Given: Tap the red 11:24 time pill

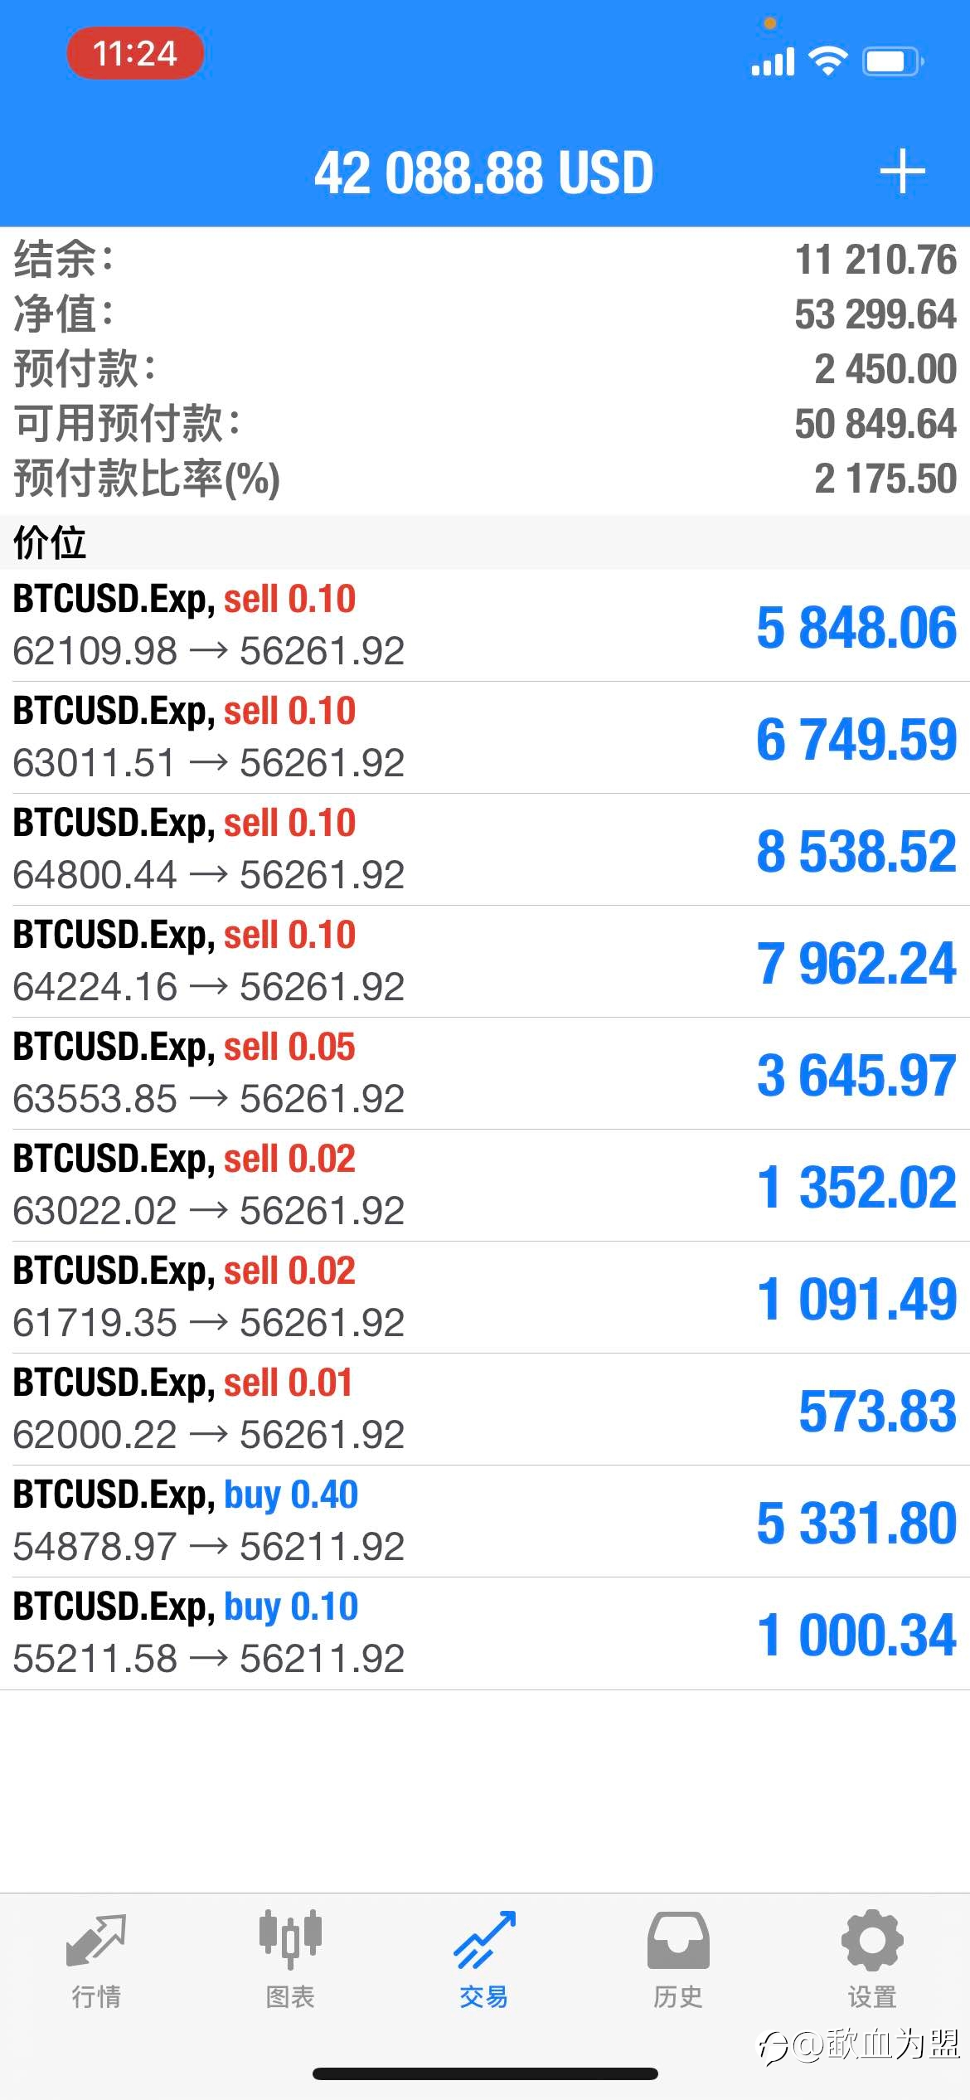Looking at the screenshot, I should point(135,53).
